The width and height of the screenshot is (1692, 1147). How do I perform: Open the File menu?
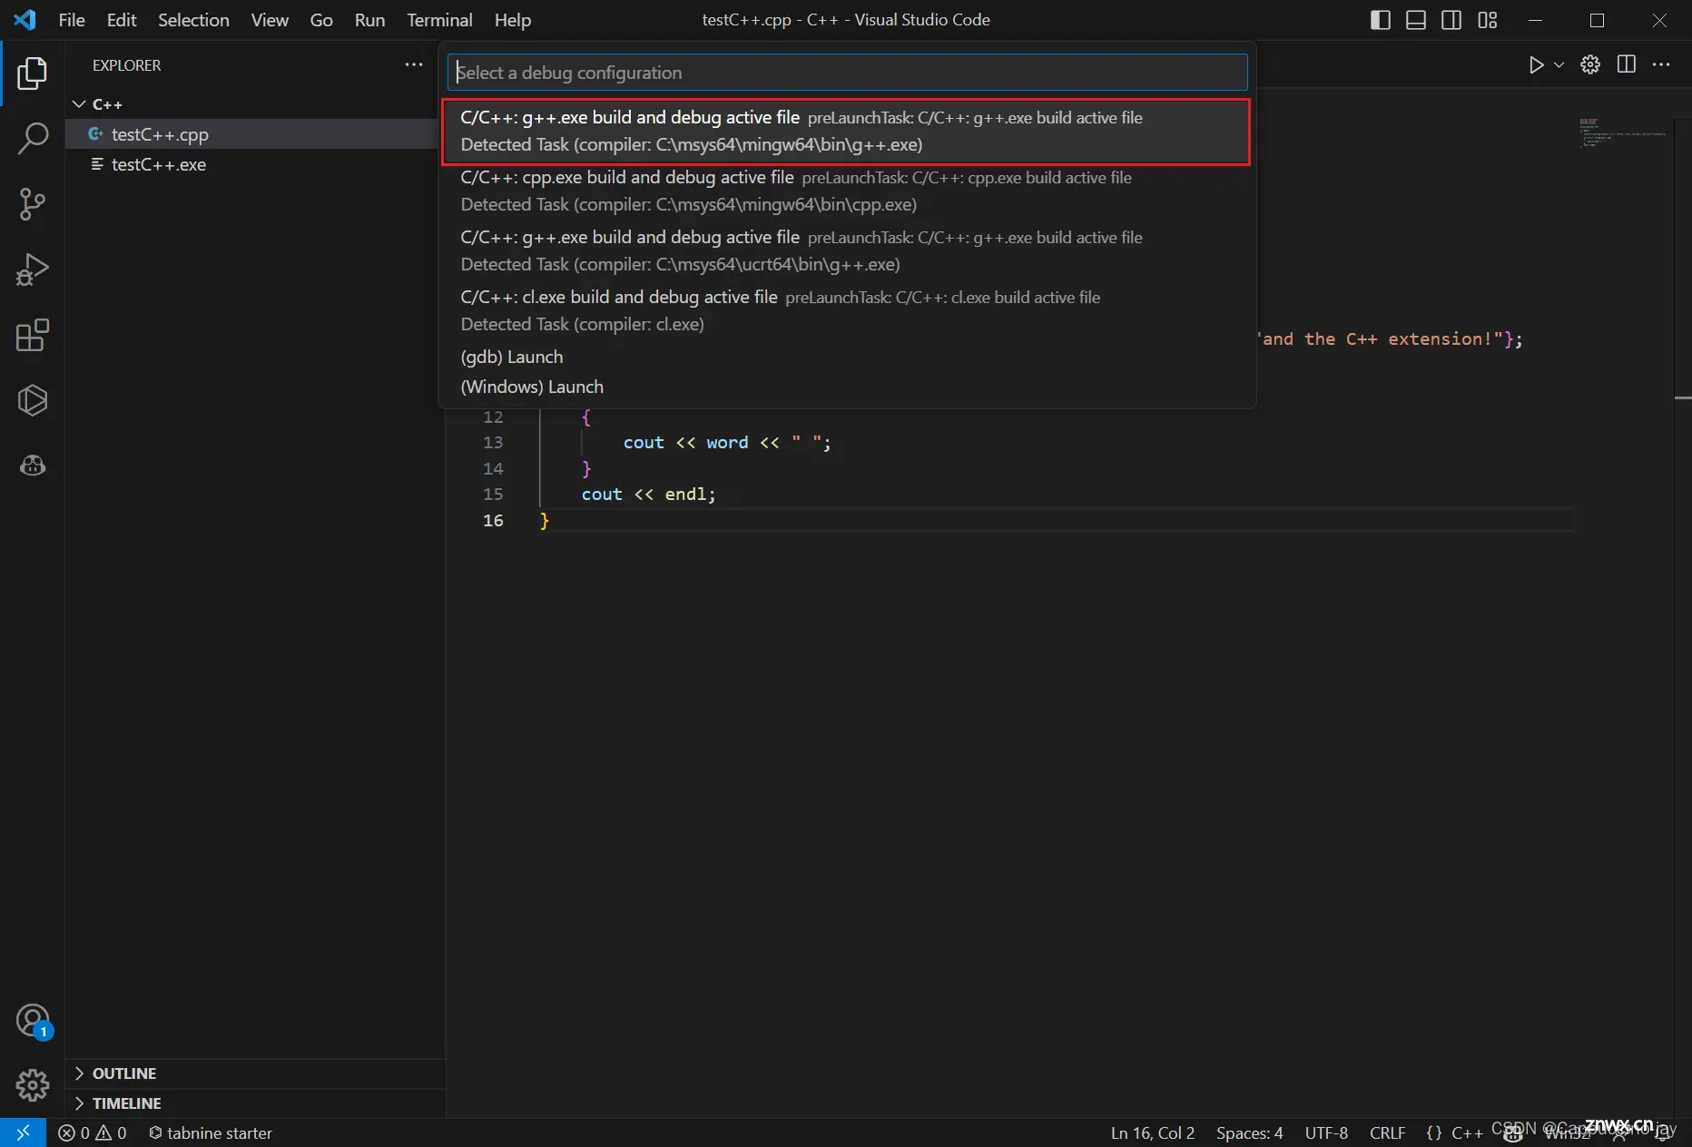[x=72, y=20]
